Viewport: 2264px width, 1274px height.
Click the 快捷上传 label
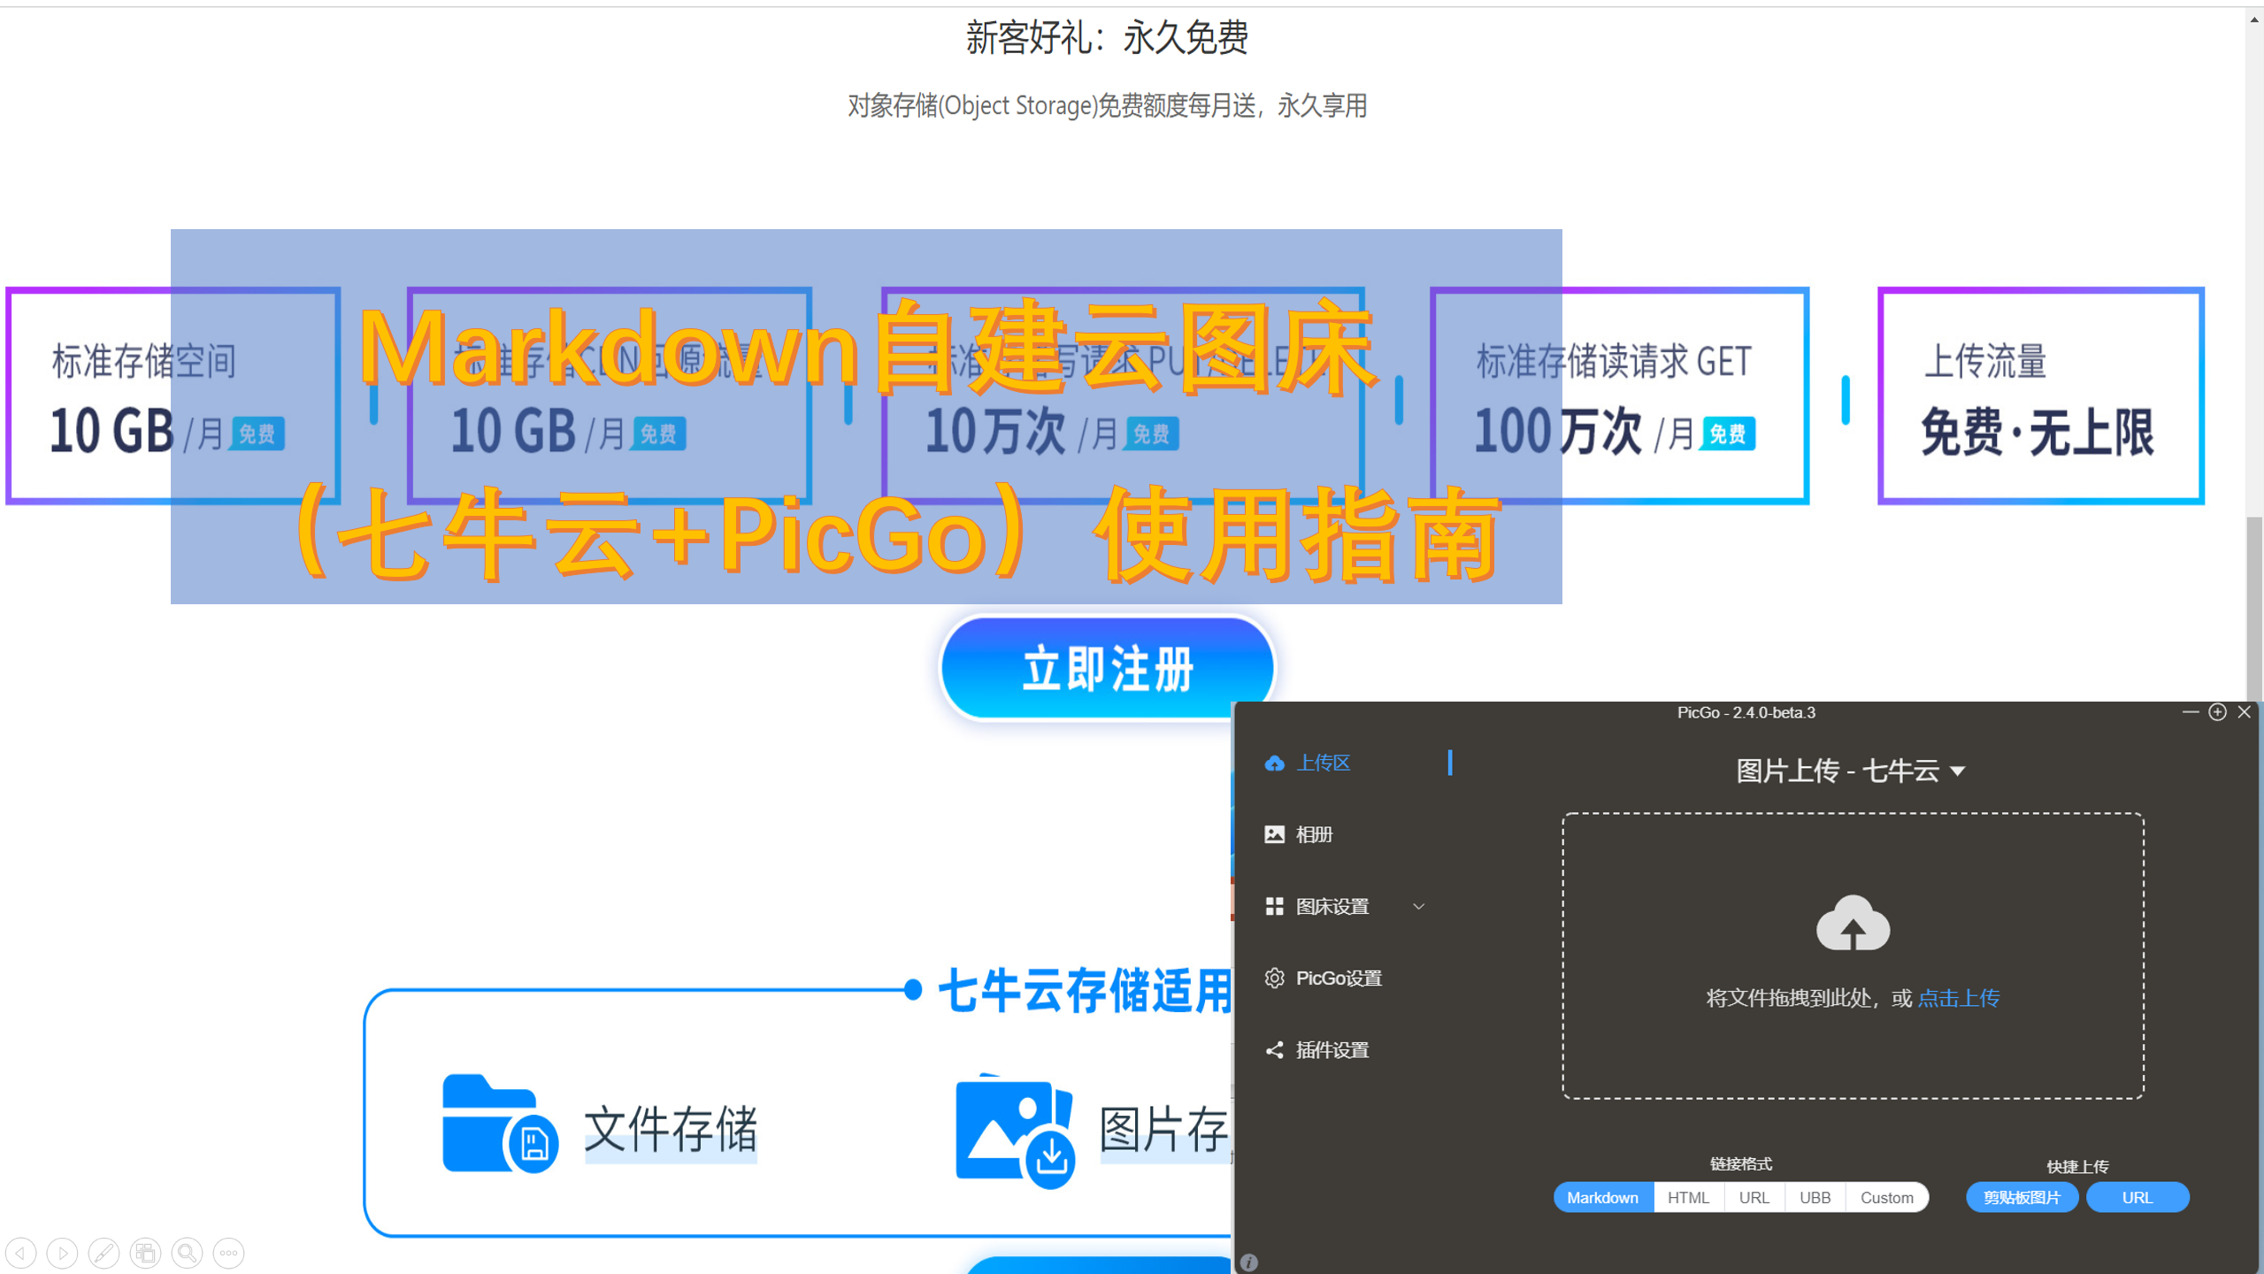(2077, 1166)
